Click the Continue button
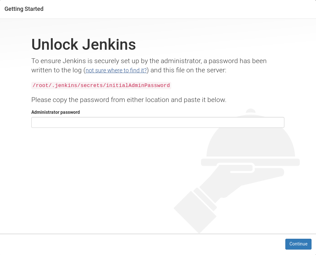Image resolution: width=316 pixels, height=255 pixels. click(298, 244)
